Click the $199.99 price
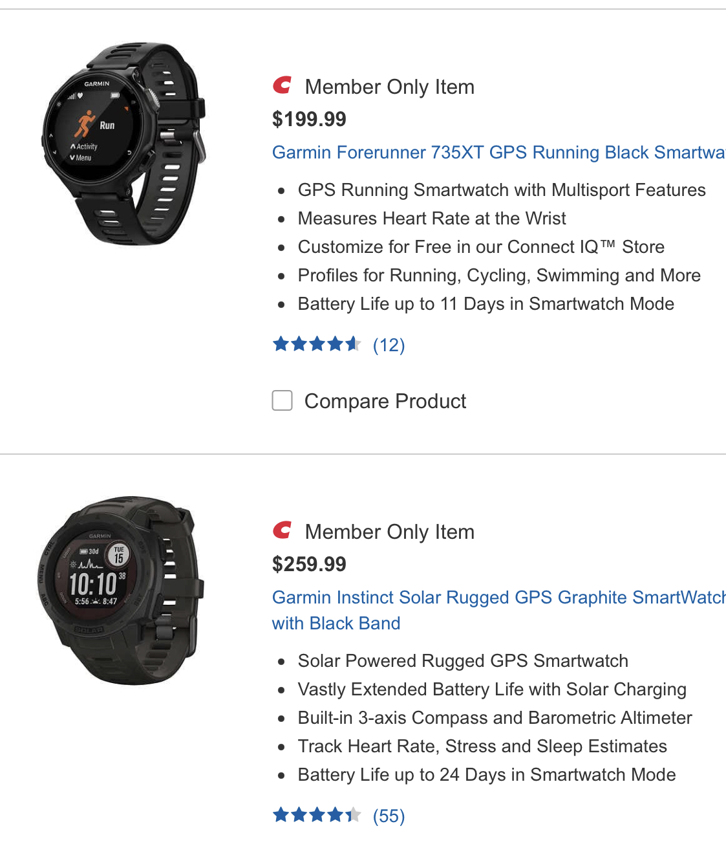The width and height of the screenshot is (726, 848). [x=309, y=119]
